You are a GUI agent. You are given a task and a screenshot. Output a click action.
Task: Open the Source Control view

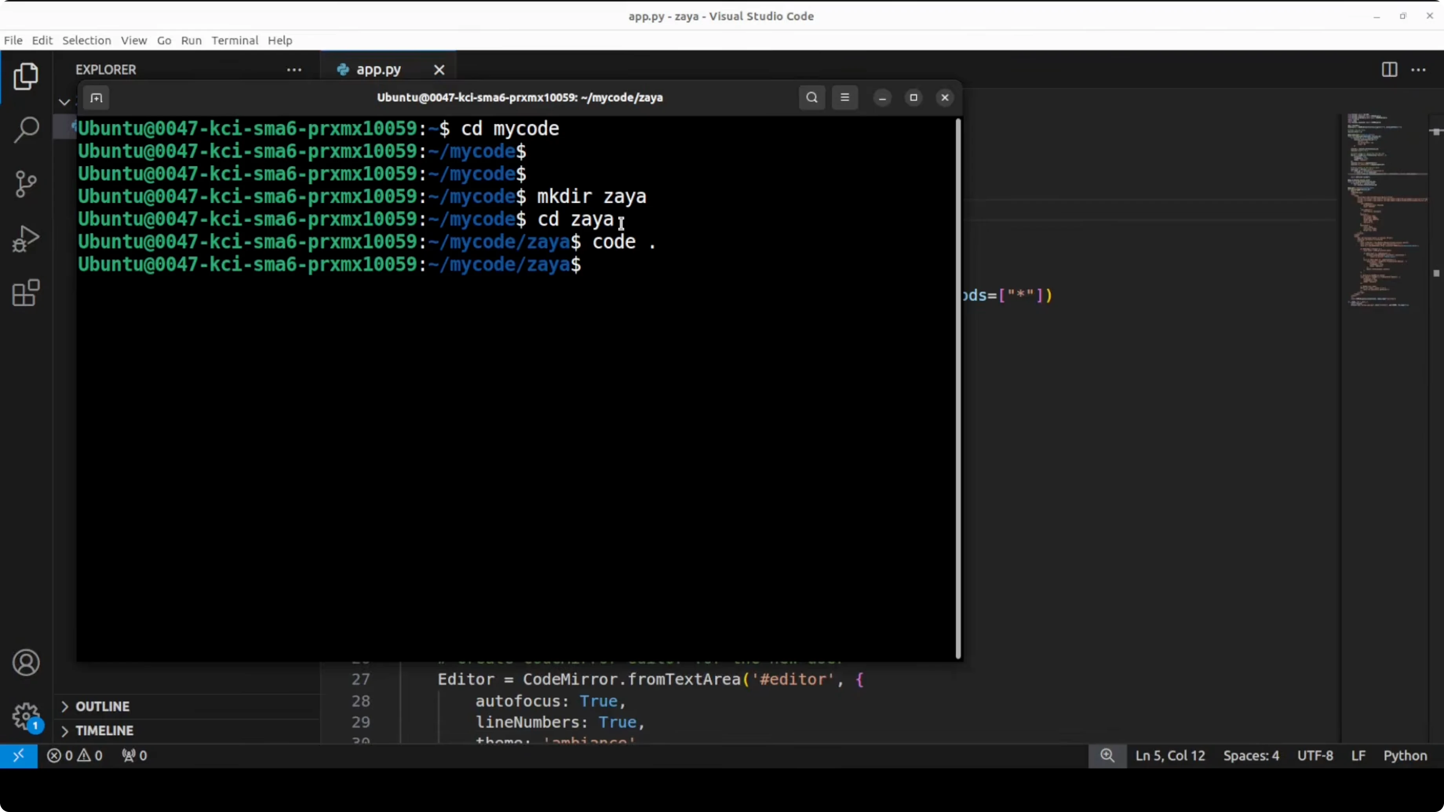click(26, 184)
